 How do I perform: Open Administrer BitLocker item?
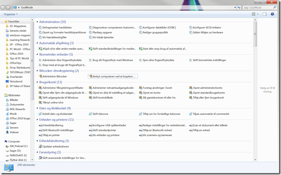point(53,76)
